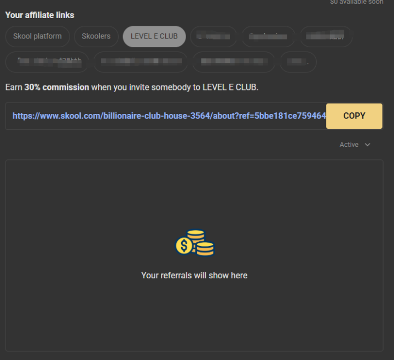Click the chevron arrow beside Active
The width and height of the screenshot is (394, 360).
(x=367, y=145)
